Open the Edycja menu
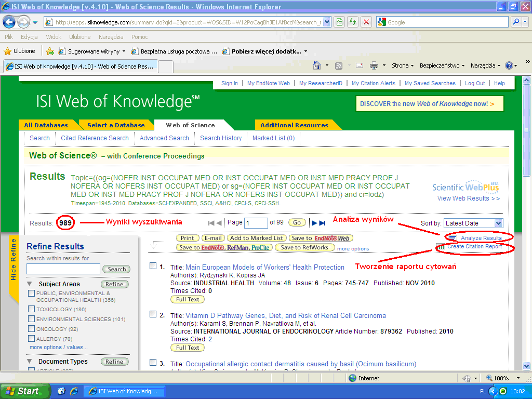532x399 pixels. click(29, 37)
